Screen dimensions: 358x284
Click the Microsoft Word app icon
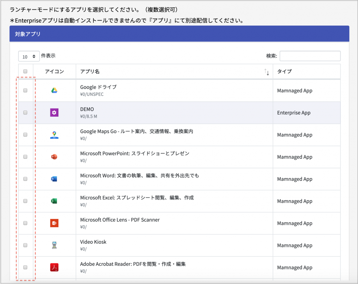coord(54,179)
